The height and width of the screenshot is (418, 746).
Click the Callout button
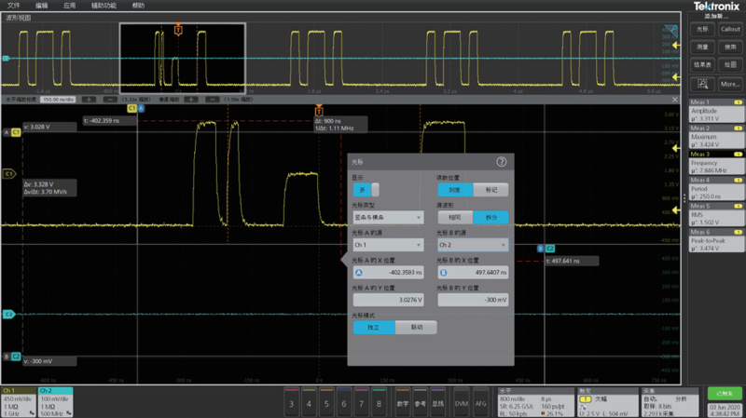point(730,29)
